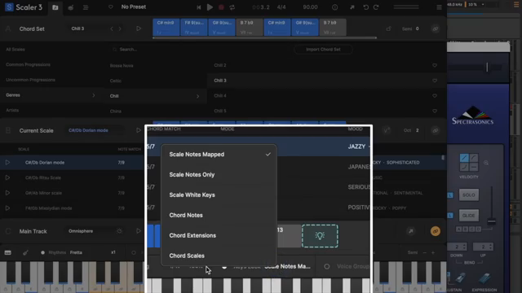The image size is (522, 293).
Task: Open the browser folder tab in the Scaler header
Action: coord(55,7)
